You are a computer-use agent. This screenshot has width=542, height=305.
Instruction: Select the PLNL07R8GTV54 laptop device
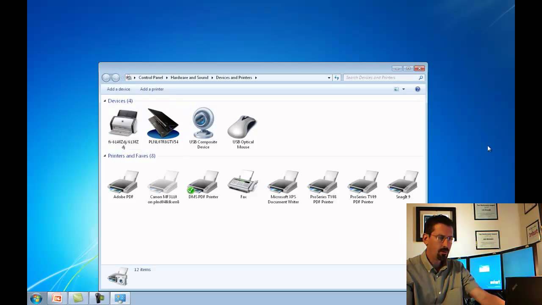tap(163, 123)
